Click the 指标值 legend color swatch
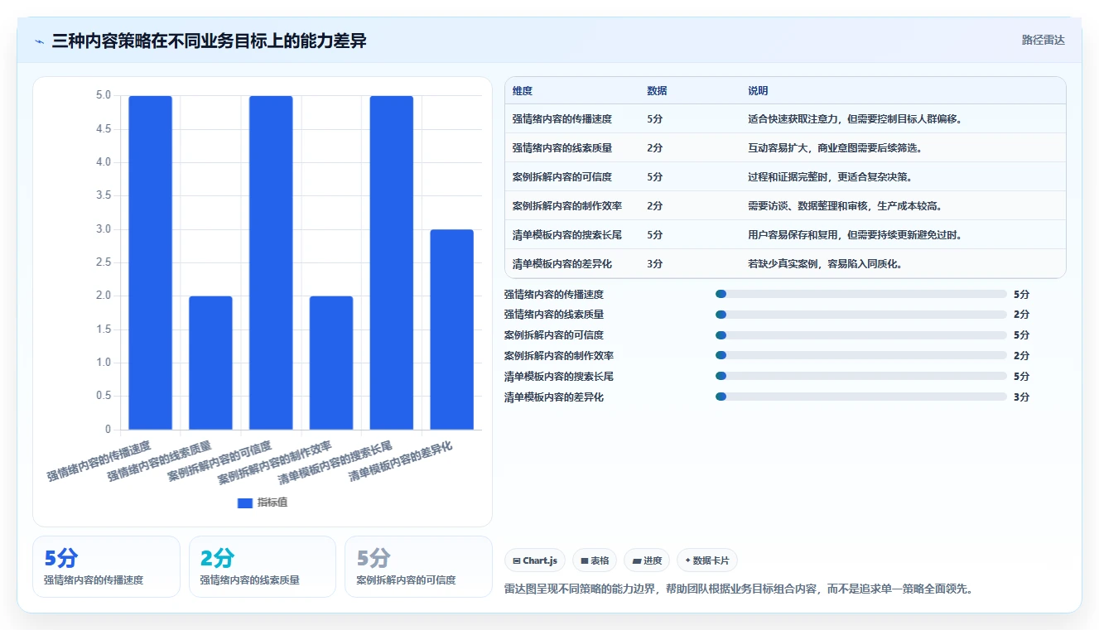 click(x=245, y=503)
